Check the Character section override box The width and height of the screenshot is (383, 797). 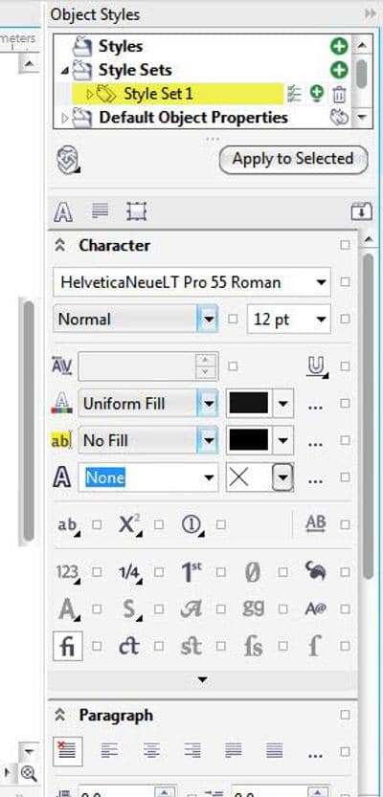tap(346, 245)
